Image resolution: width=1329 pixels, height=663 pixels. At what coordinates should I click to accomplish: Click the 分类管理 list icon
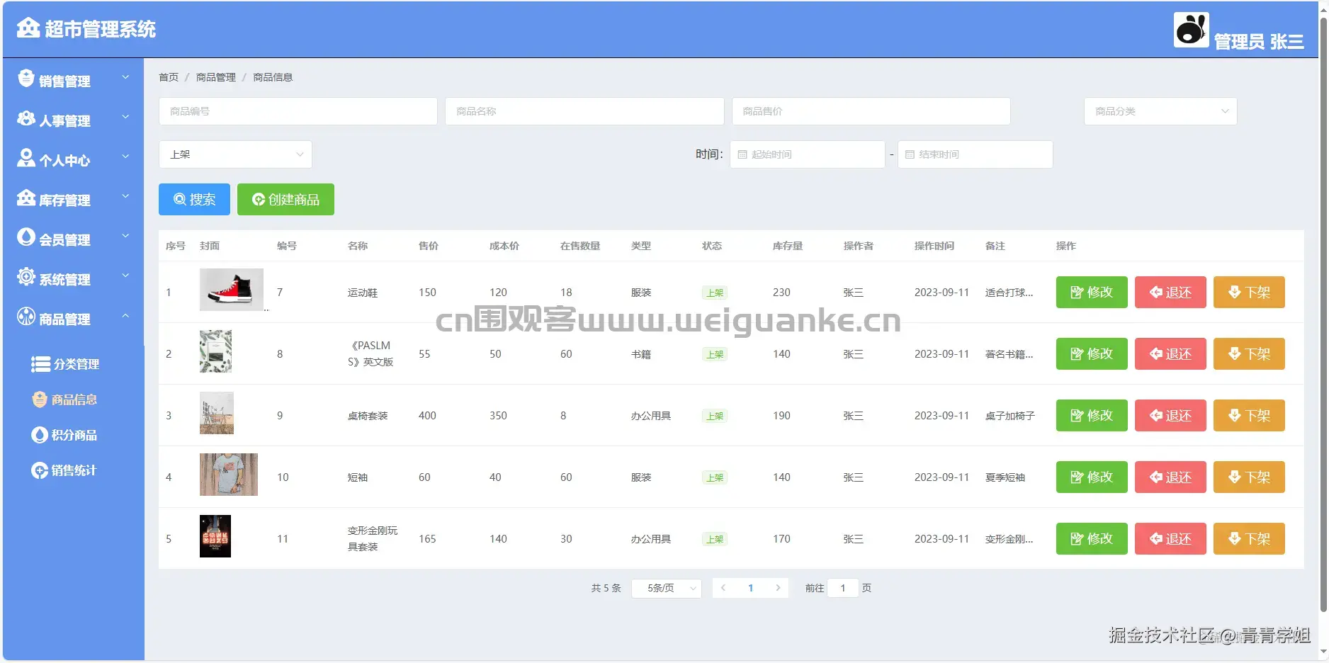click(40, 364)
